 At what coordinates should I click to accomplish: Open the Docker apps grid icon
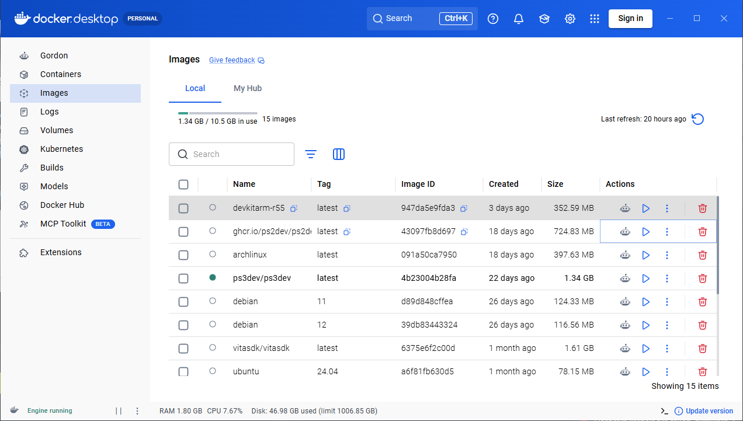coord(595,19)
